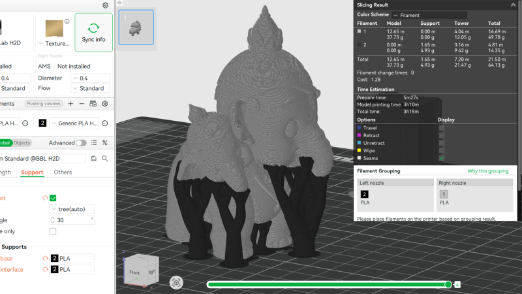Screen dimensions: 522x294
Task: Click the Sync info button
Action: 93,32
